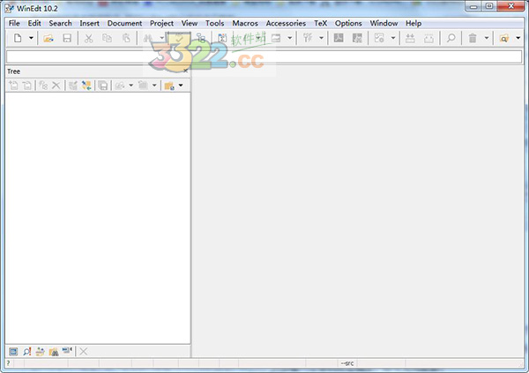
Task: Click the Find binoculars icon
Action: 148,38
